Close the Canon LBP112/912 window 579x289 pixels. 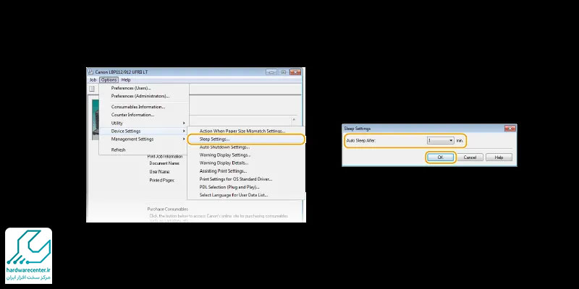pyautogui.click(x=295, y=72)
